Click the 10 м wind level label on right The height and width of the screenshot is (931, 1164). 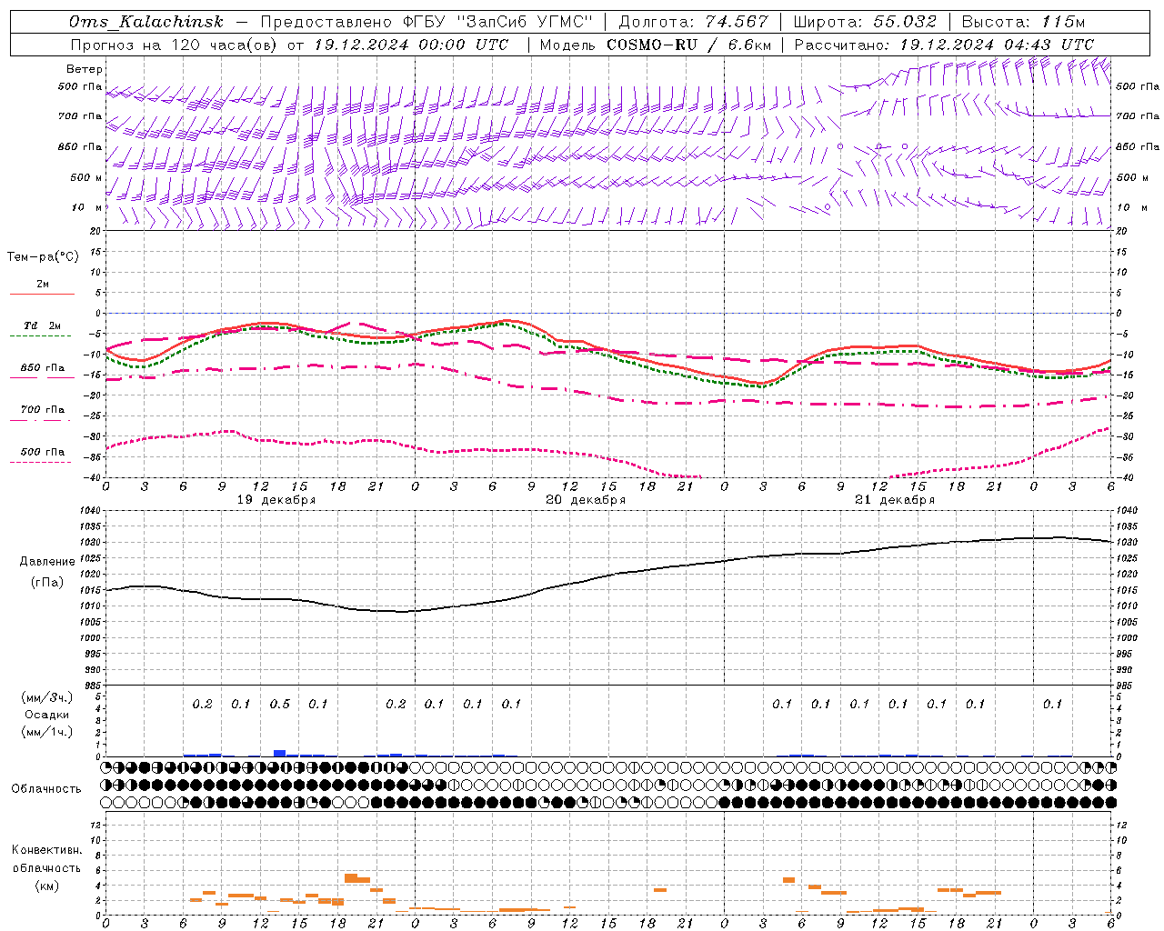[x=1131, y=207]
